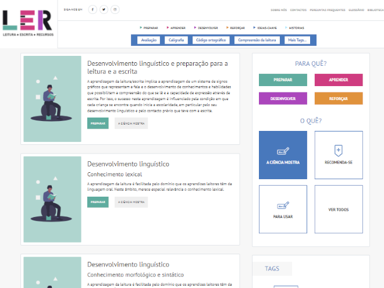Open 'Conhecimento morfológico e sintático' article
Viewport: 384px width, 288px height.
click(x=136, y=275)
